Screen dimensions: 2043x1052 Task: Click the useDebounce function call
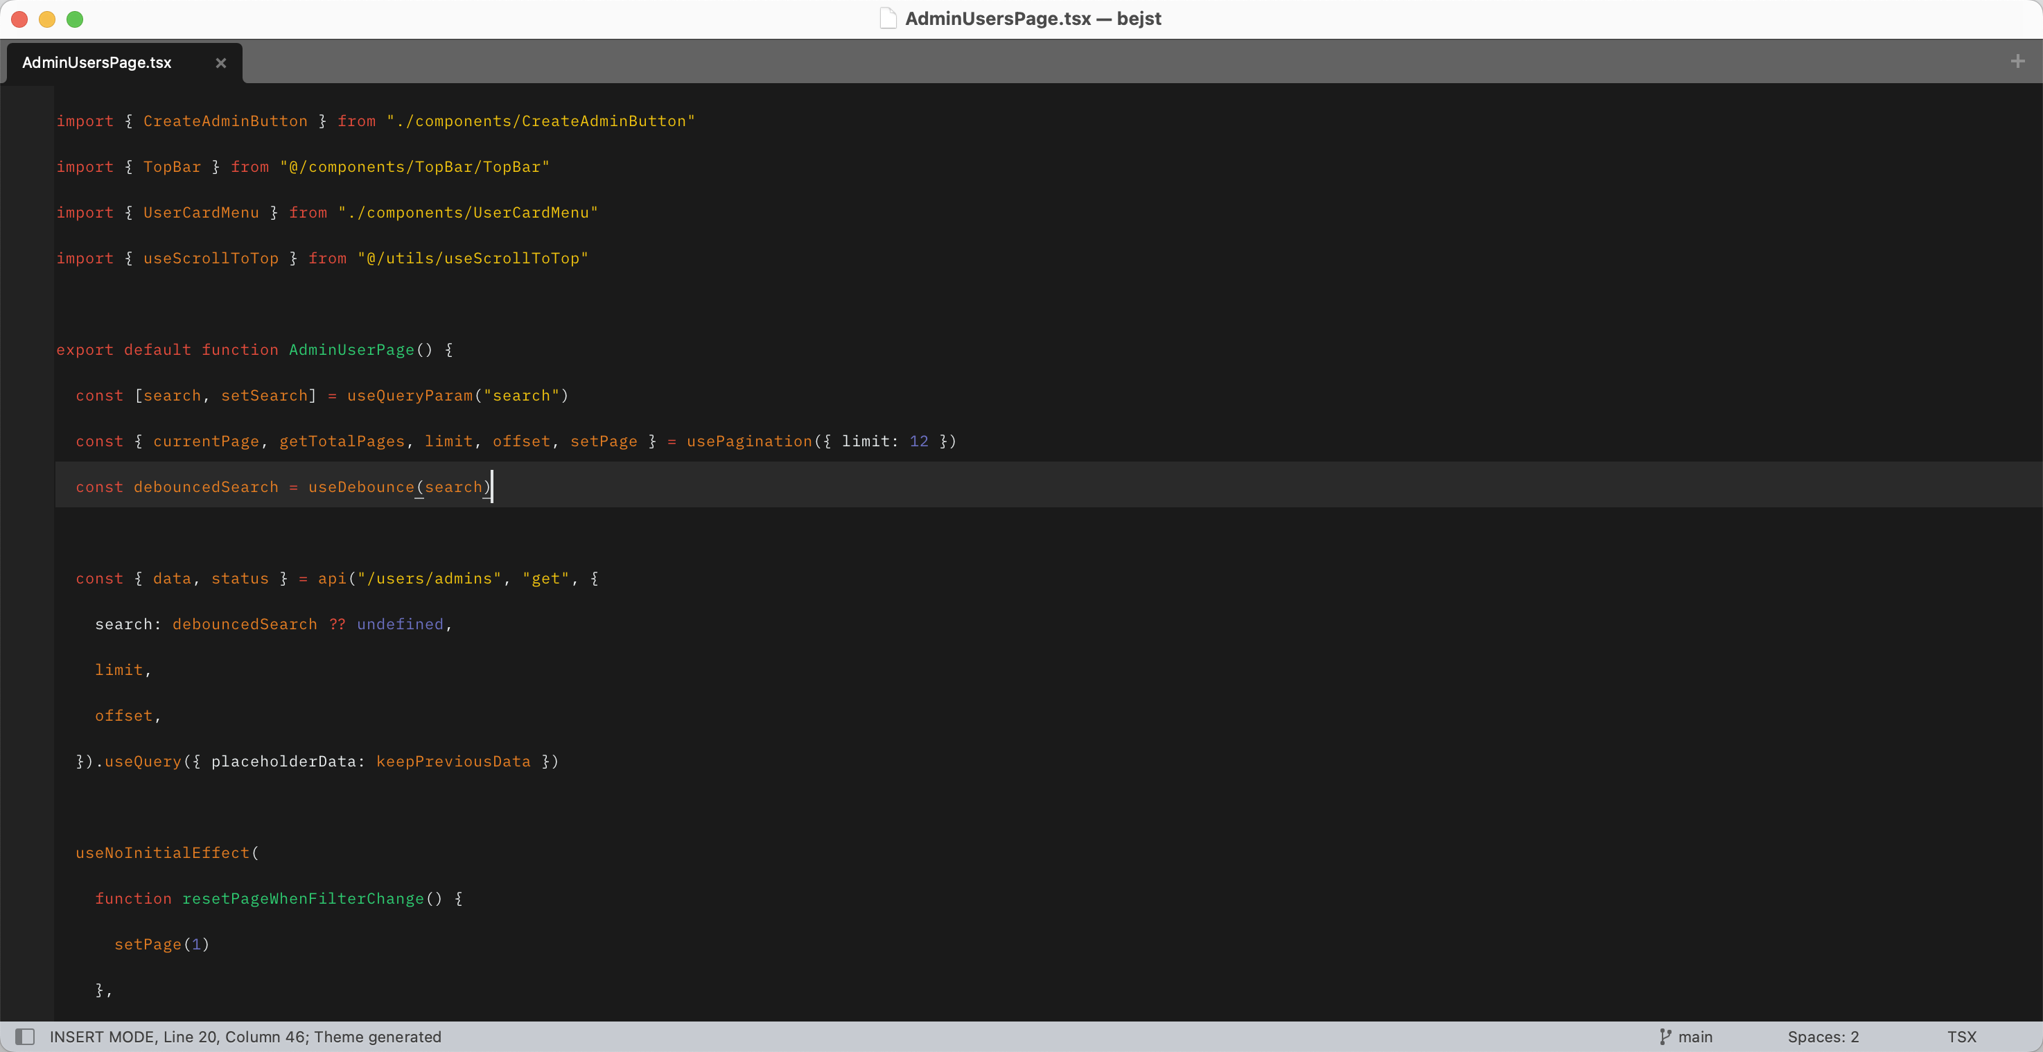pyautogui.click(x=361, y=487)
